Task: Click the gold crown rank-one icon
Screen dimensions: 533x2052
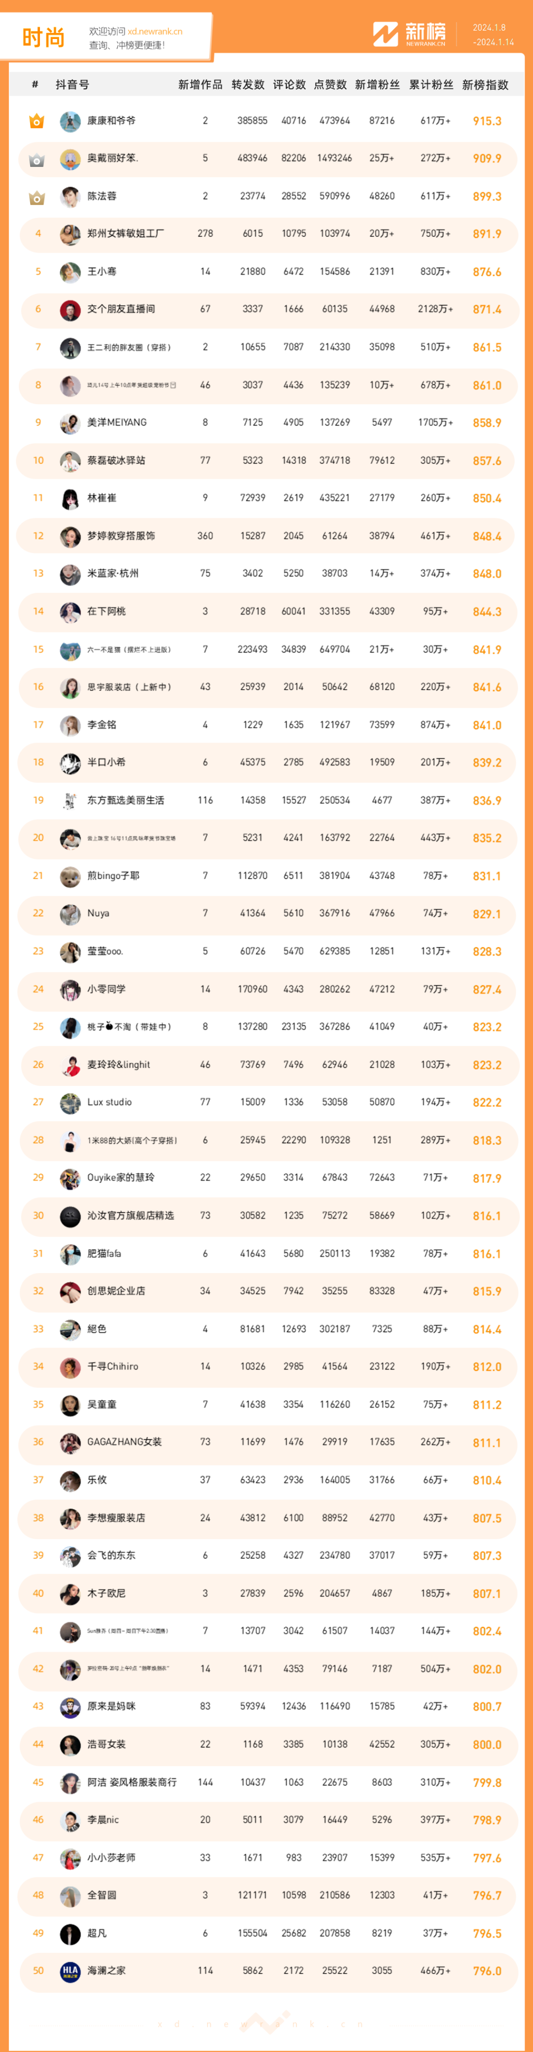Action: pyautogui.click(x=37, y=121)
